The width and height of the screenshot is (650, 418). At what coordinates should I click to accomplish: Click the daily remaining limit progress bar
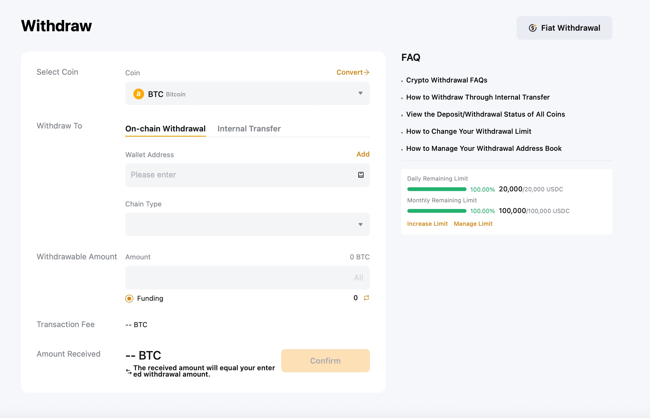click(x=437, y=189)
